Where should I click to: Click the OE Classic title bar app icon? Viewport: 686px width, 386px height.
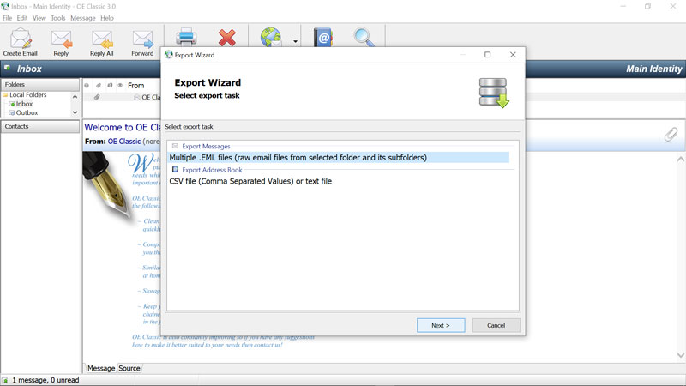tap(5, 6)
